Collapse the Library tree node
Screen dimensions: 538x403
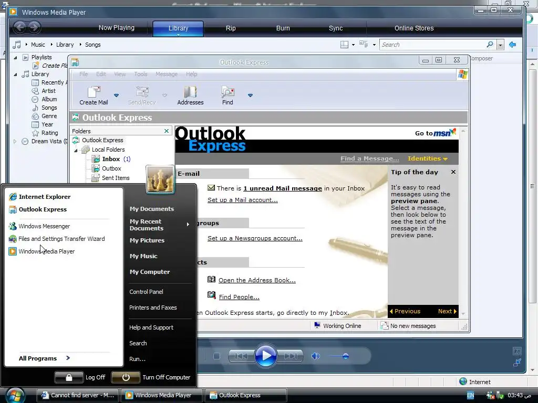tap(15, 75)
